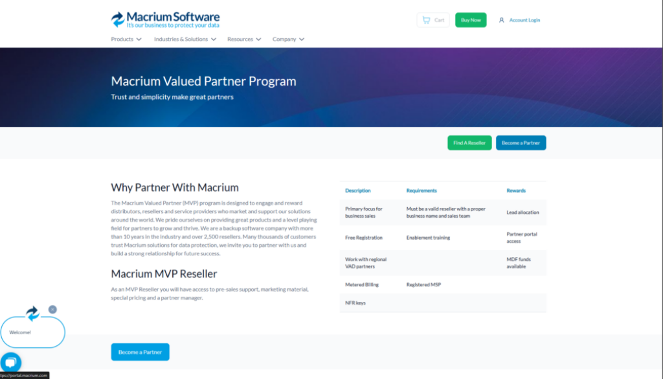Click the Become a Partner button near the header

click(x=521, y=143)
